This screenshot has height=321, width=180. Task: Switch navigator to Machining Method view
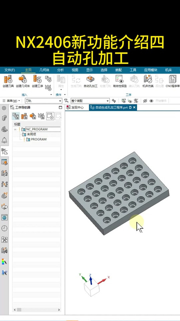41,116
